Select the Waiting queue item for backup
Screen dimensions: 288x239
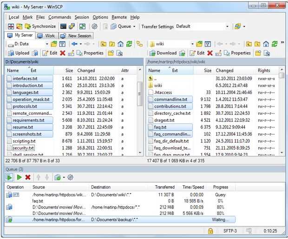tap(120, 220)
